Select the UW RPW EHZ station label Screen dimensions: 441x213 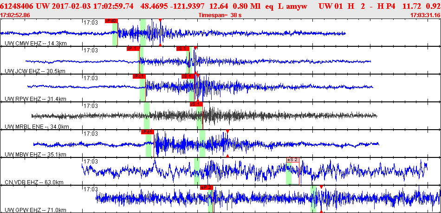click(x=36, y=99)
